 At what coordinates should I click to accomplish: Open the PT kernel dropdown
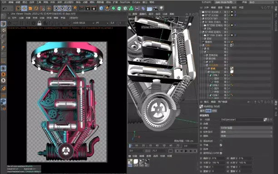pos(102,23)
